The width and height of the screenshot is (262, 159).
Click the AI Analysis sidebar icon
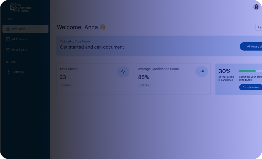(8, 39)
